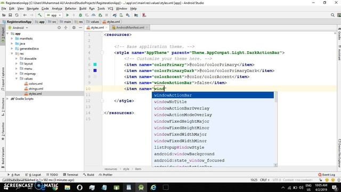Screen dimensions: 341x192
Task: Click the values breadcrumb in navigation bar
Action: coord(93,22)
